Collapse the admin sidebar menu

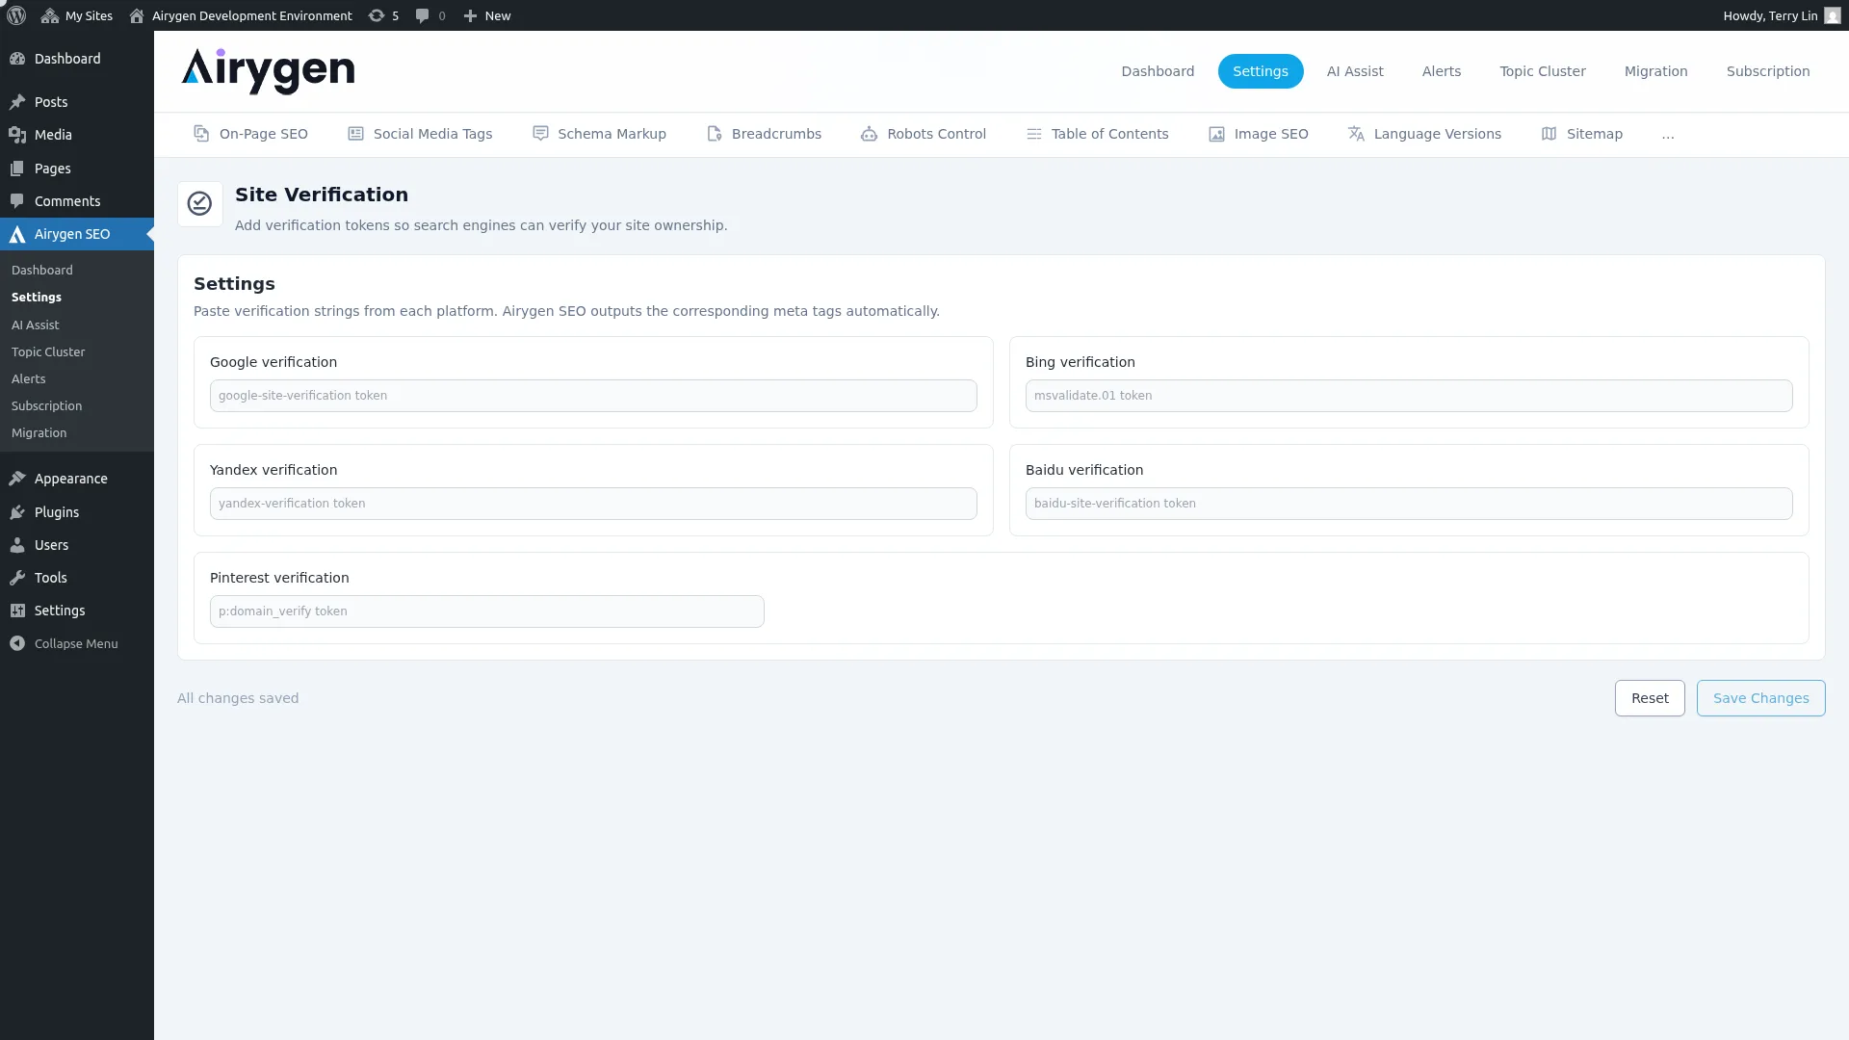(x=77, y=643)
